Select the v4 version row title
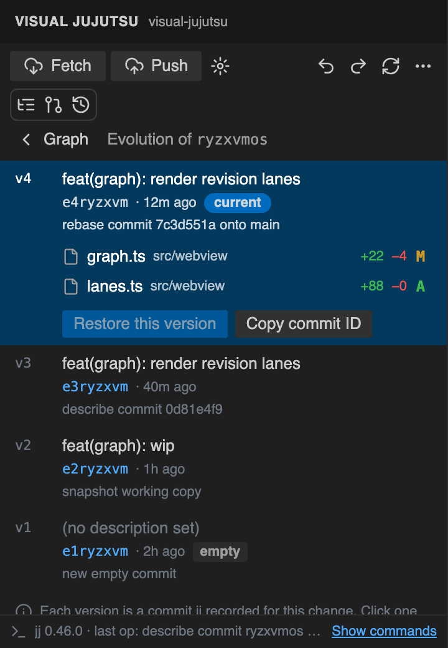This screenshot has width=448, height=648. [x=181, y=179]
